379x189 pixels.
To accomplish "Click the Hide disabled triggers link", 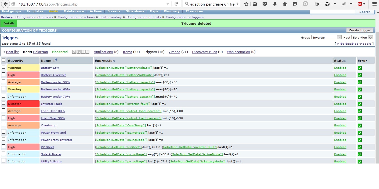I will [x=354, y=44].
